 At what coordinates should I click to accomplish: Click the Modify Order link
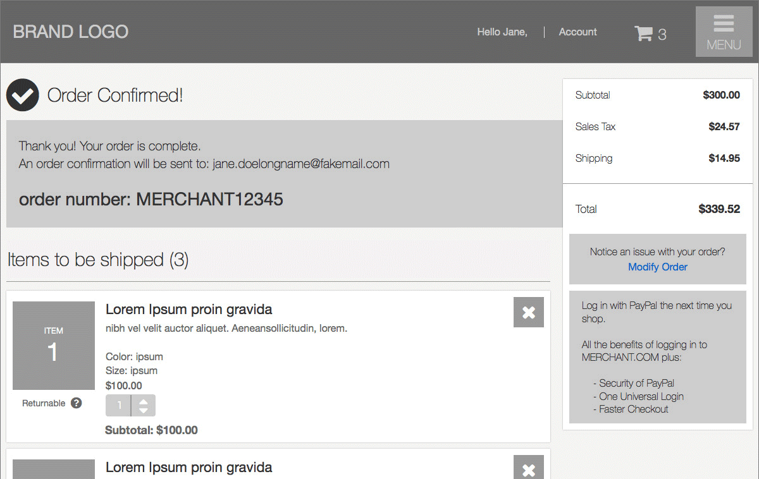point(657,267)
